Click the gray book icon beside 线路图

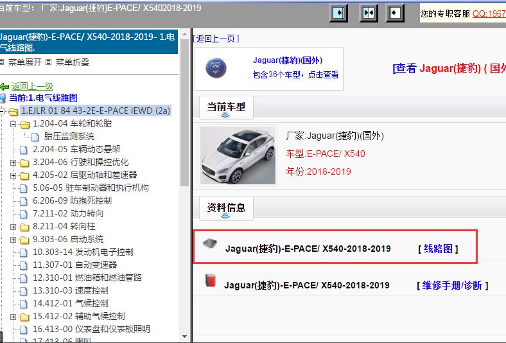(210, 243)
